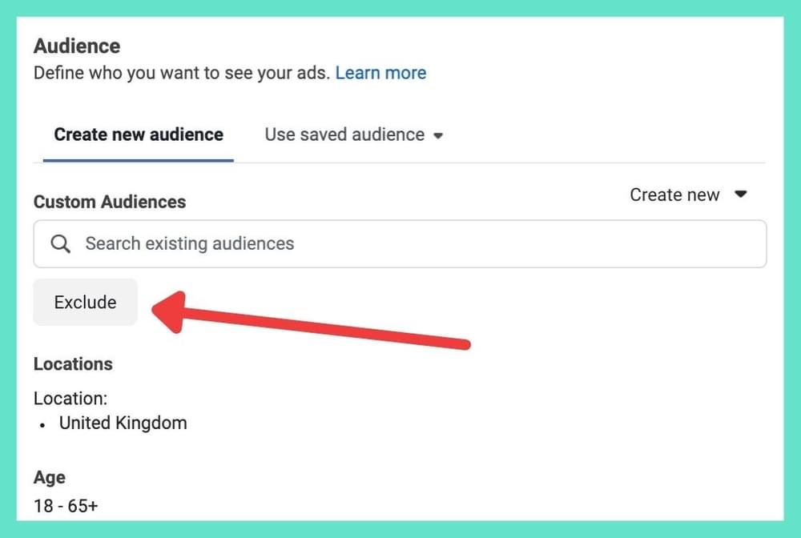The height and width of the screenshot is (538, 801).
Task: Click the Custom Audiences label
Action: (110, 202)
